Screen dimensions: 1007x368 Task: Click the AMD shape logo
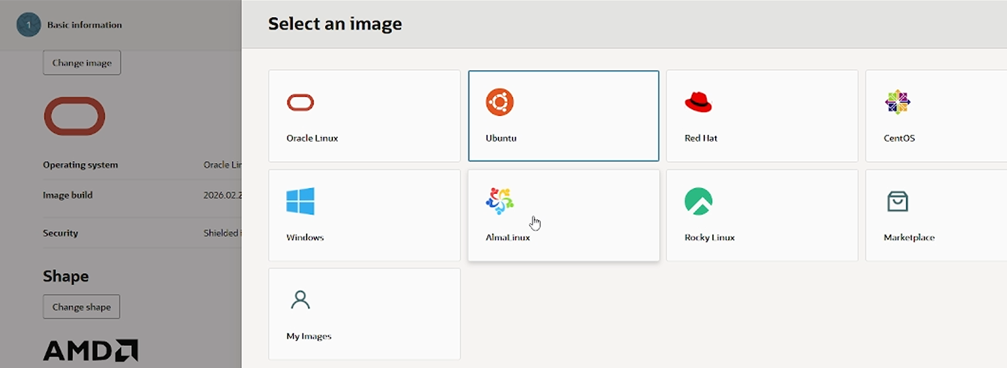coord(90,351)
